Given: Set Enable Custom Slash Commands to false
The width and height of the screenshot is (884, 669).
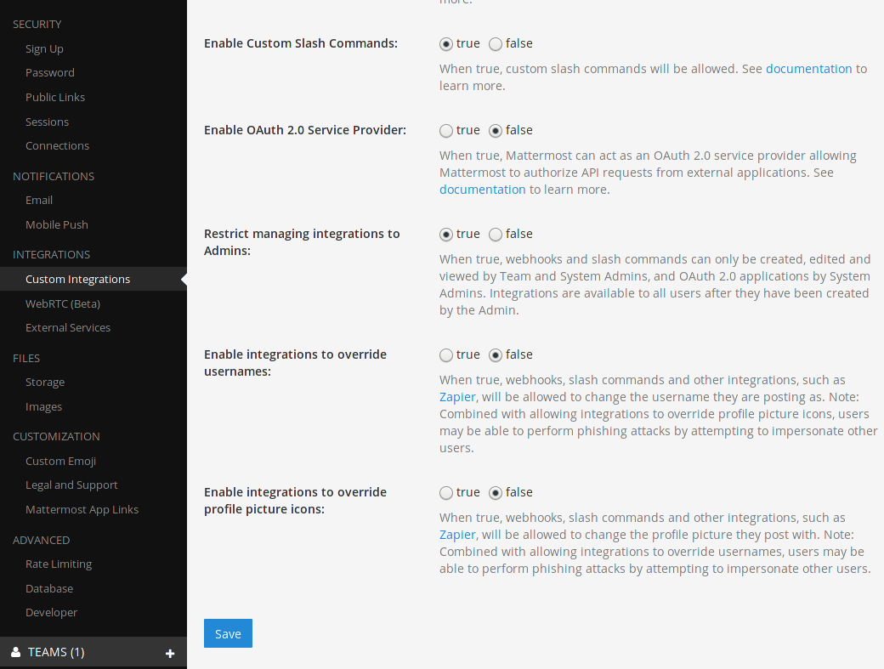Looking at the screenshot, I should click(x=496, y=44).
